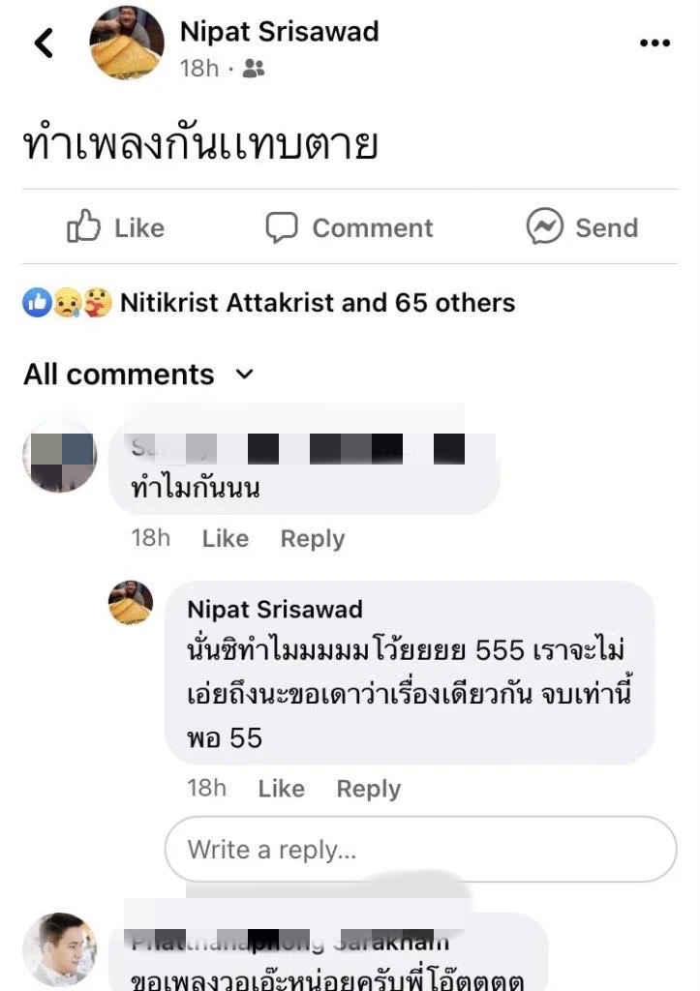The width and height of the screenshot is (700, 991).
Task: Reply to the first blurred-name comment
Action: click(312, 539)
